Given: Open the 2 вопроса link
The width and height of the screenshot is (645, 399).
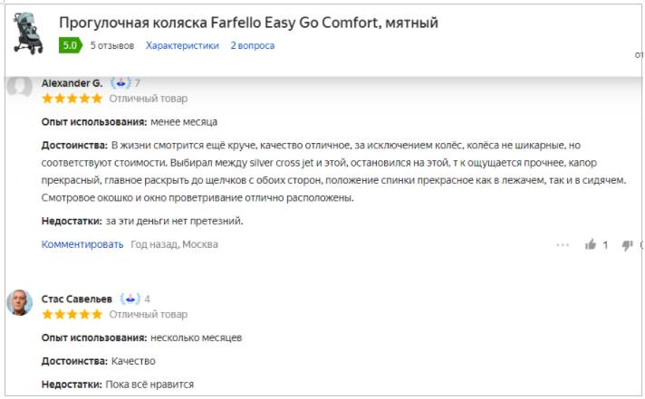Looking at the screenshot, I should click(x=252, y=45).
